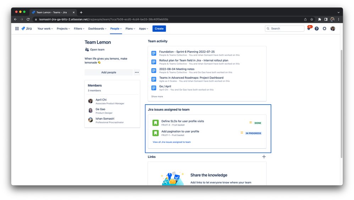Screen dimensions: 354x200
Task: Click the Rollout plan page document icon
Action: coord(154,62)
